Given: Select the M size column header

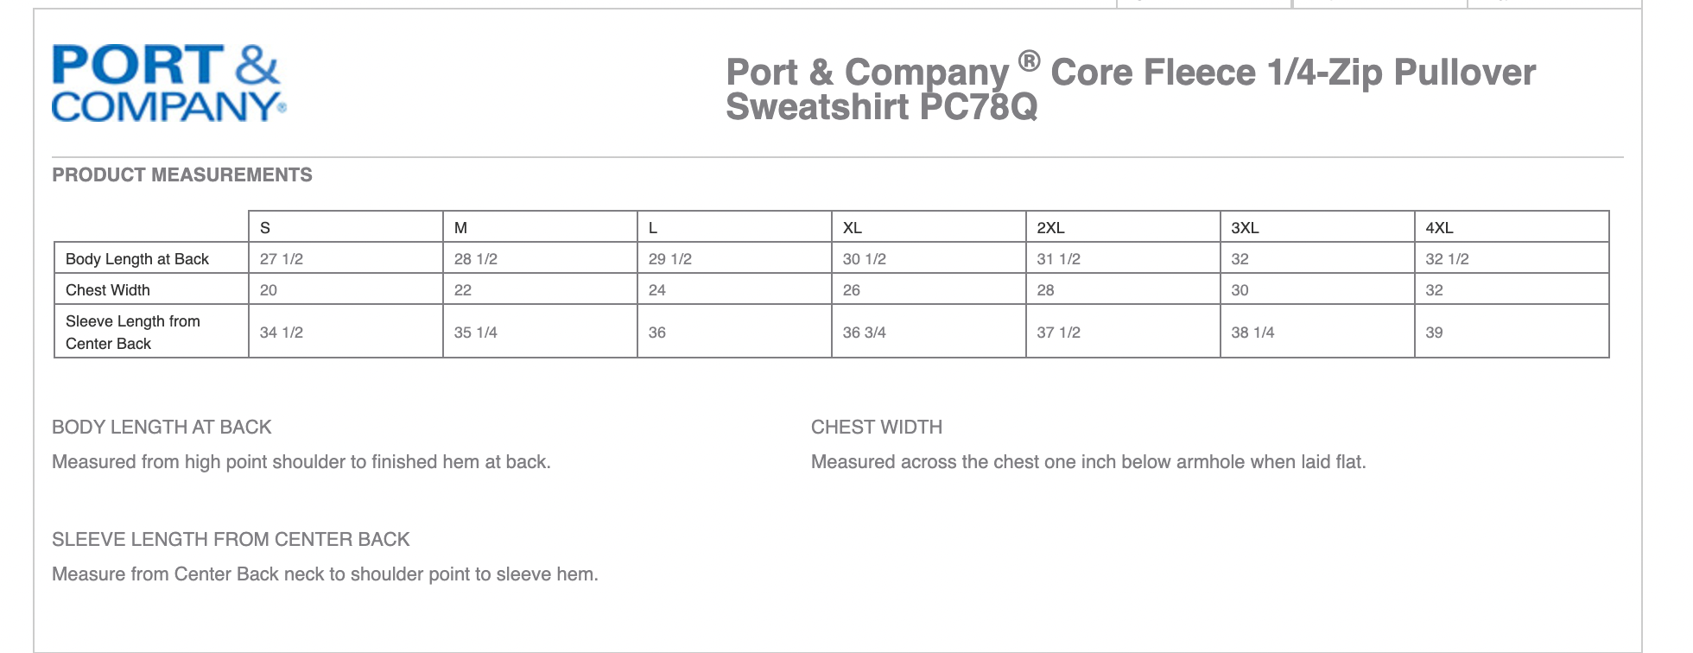Looking at the screenshot, I should pyautogui.click(x=460, y=228).
